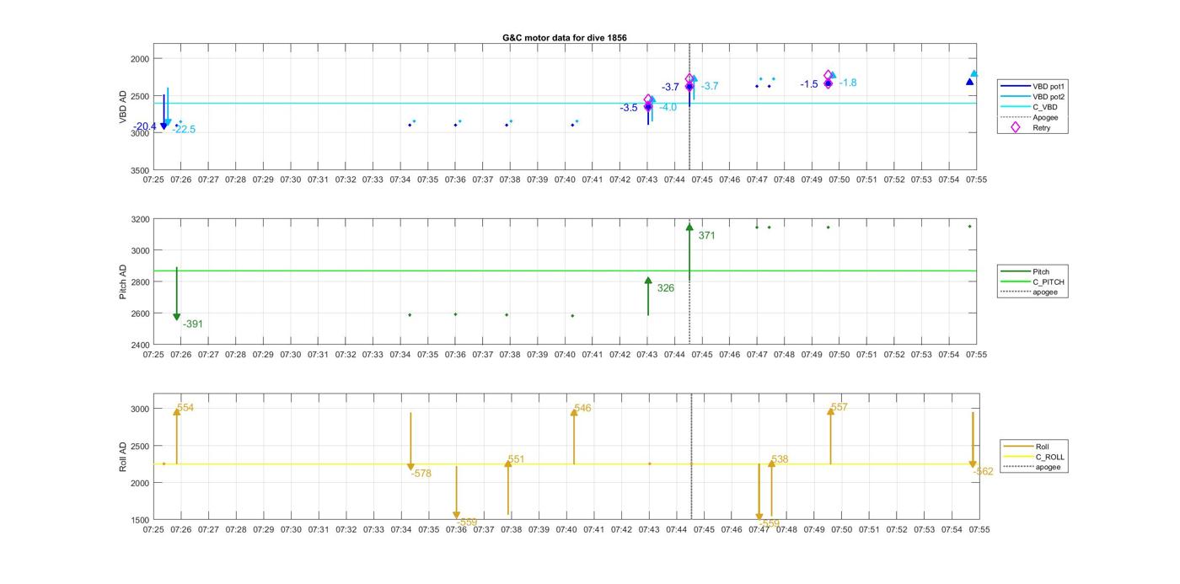Screen dimensions: 1180x584
Task: Select the C_ROLL legend entry
Action: [1035, 457]
